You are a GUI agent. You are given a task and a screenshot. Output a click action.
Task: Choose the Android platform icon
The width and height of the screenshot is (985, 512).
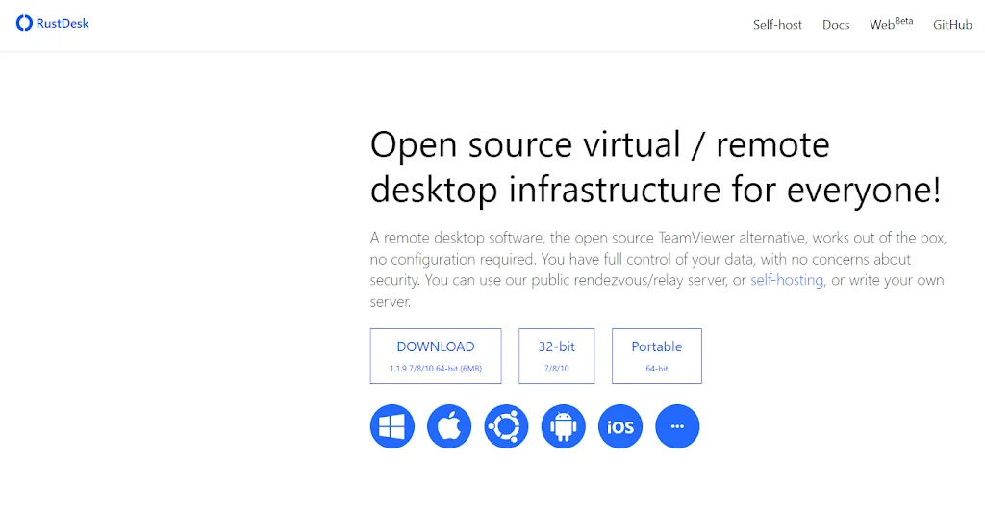click(x=563, y=426)
